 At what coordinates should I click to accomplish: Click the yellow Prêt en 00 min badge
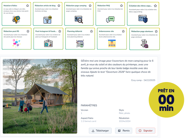click(x=166, y=100)
